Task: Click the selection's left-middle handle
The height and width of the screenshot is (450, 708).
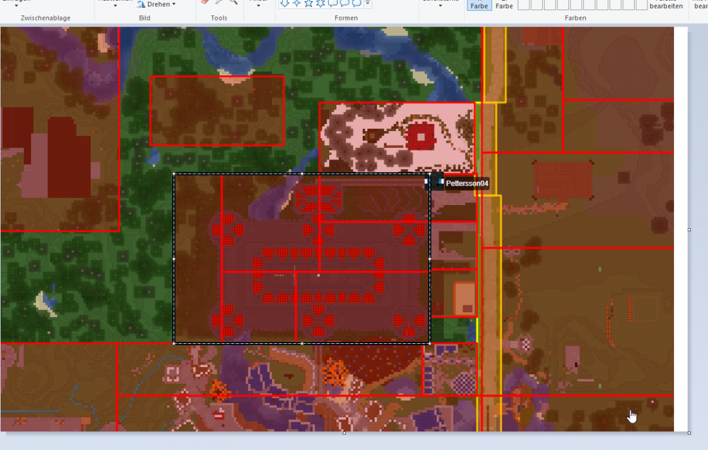Action: coord(174,258)
